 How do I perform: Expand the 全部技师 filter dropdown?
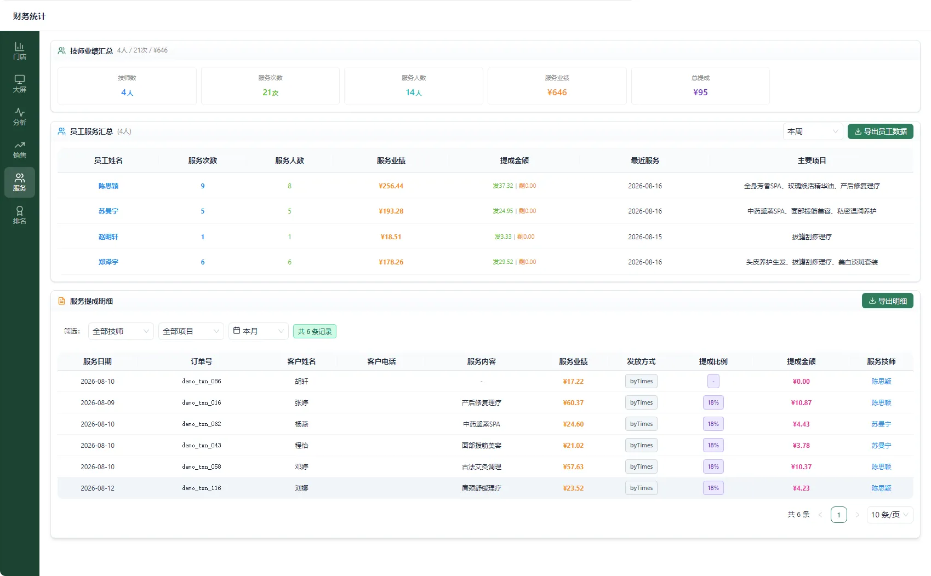pyautogui.click(x=121, y=331)
